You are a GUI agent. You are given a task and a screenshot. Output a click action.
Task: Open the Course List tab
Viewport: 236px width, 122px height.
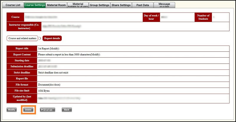[13, 5]
